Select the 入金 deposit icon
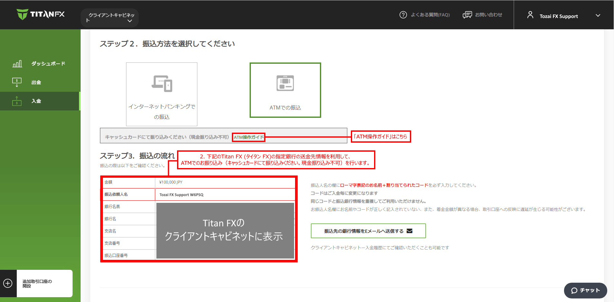 click(17, 101)
